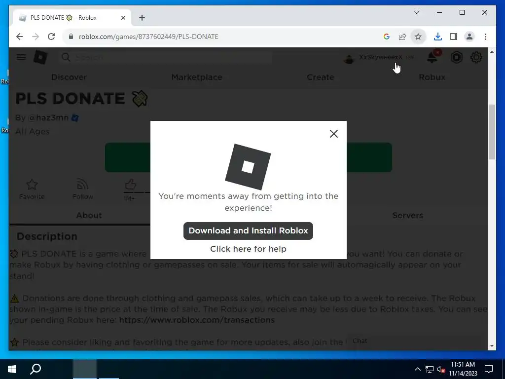Open the Click here for help link
This screenshot has width=505, height=379.
(x=248, y=249)
